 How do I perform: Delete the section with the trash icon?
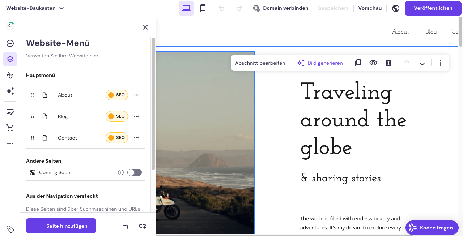(x=388, y=63)
